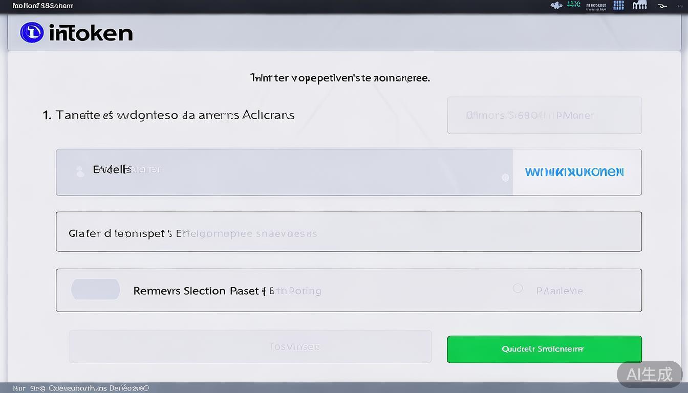Click the green glyph icon in top bar
Screen dimensions: 688x393
(x=574, y=5)
